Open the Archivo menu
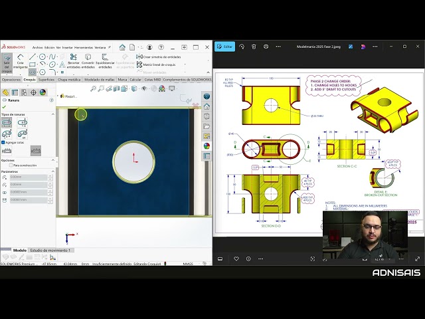This screenshot has width=425, height=319. tap(38, 47)
